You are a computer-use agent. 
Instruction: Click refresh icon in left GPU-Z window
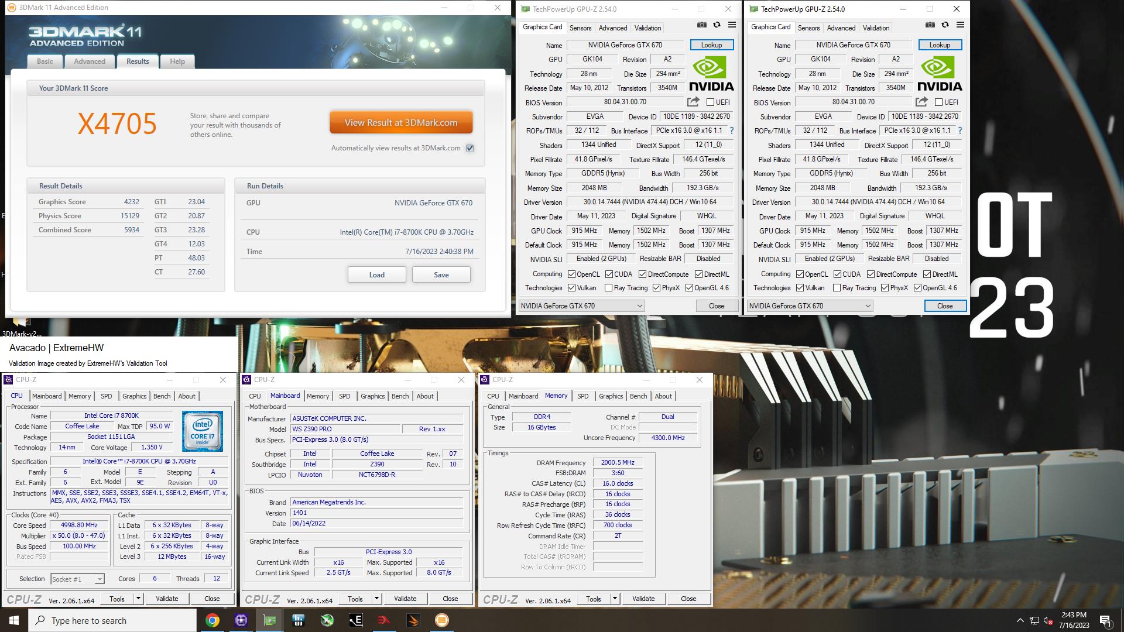click(x=717, y=25)
